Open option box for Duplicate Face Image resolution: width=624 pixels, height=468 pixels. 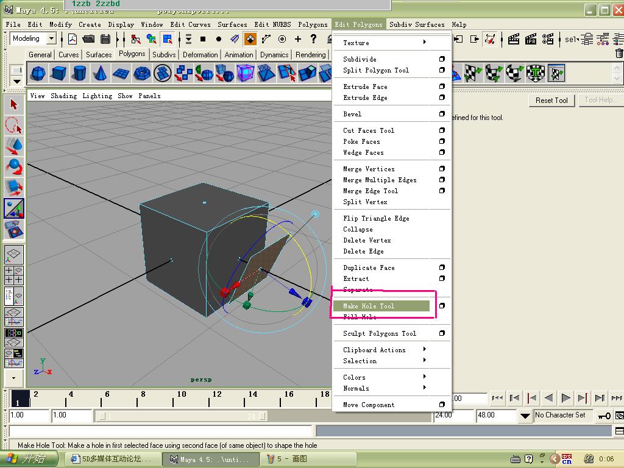(442, 268)
